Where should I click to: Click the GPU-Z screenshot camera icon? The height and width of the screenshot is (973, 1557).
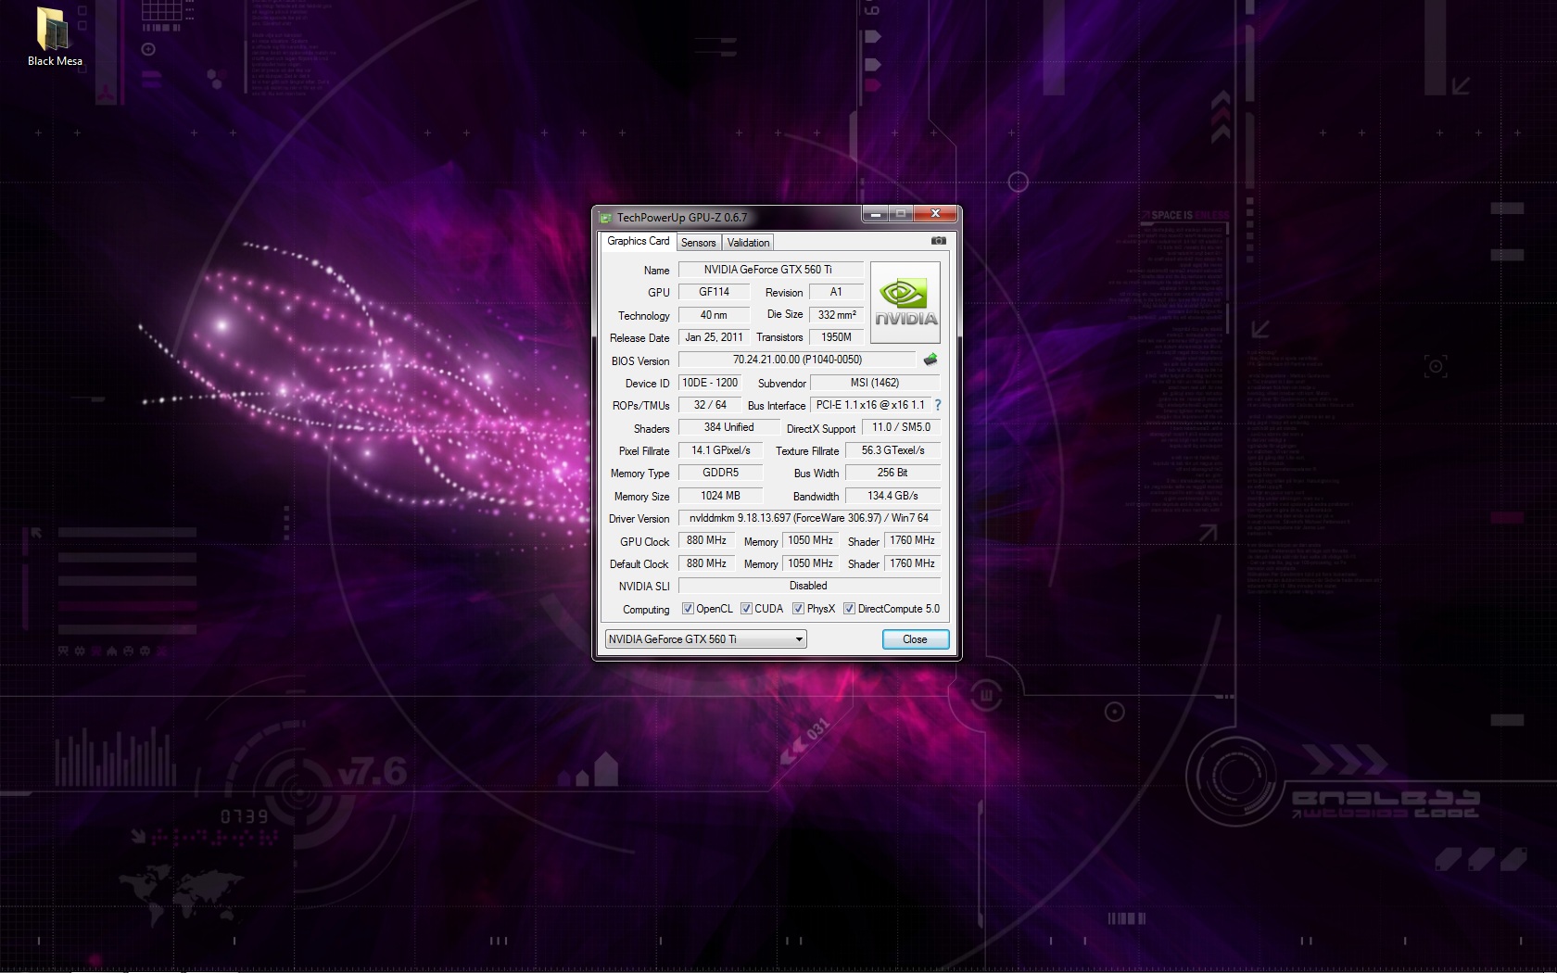[x=939, y=241]
